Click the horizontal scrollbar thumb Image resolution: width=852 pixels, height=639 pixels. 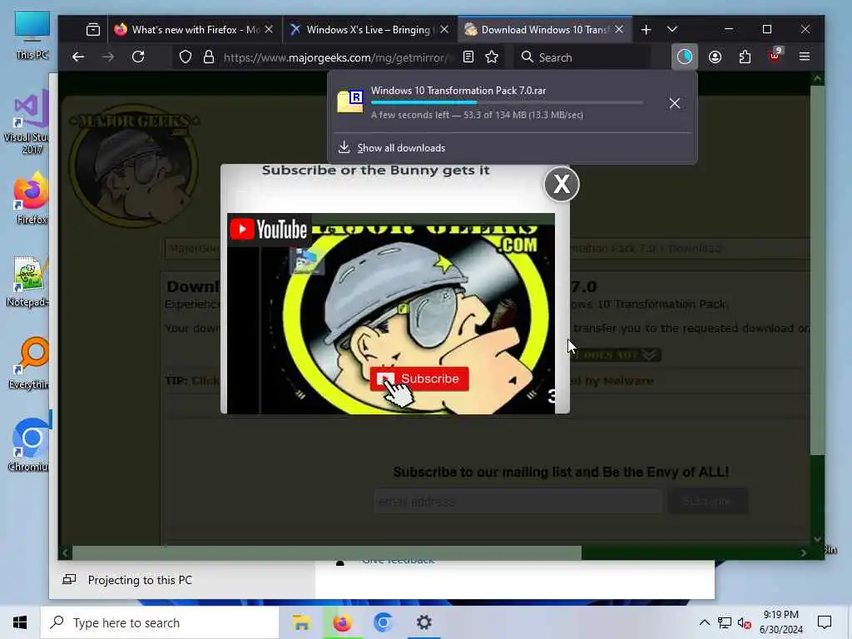tap(326, 552)
